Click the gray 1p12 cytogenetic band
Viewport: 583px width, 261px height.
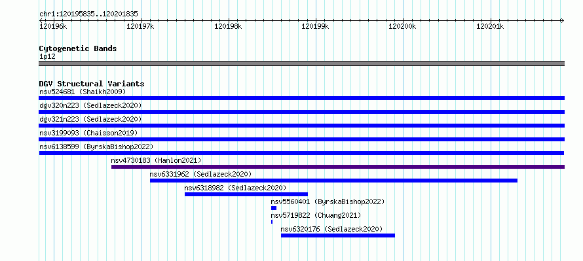point(301,63)
